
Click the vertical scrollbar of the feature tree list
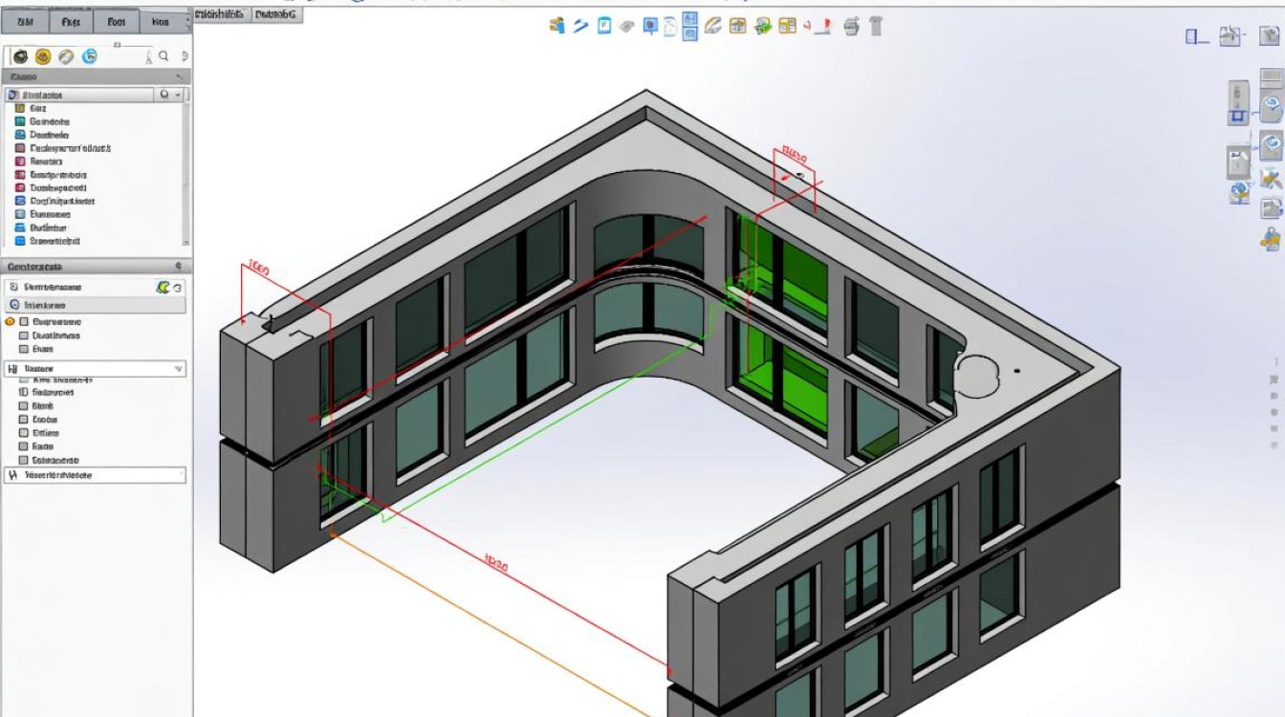[x=187, y=172]
